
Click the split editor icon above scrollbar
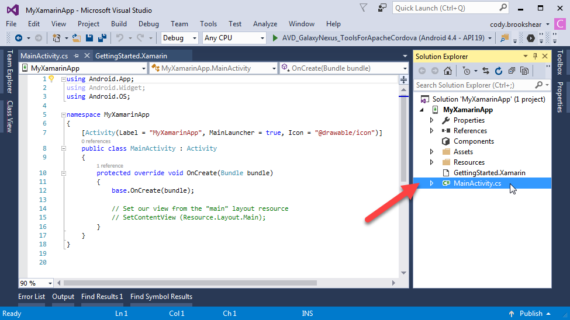pyautogui.click(x=403, y=80)
